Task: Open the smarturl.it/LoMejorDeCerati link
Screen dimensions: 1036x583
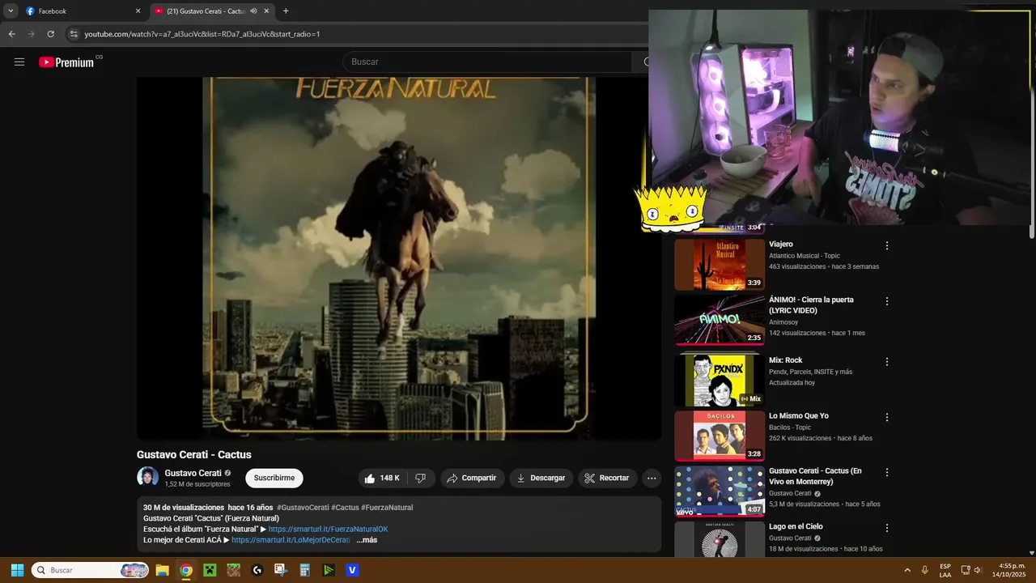Action: (x=291, y=540)
